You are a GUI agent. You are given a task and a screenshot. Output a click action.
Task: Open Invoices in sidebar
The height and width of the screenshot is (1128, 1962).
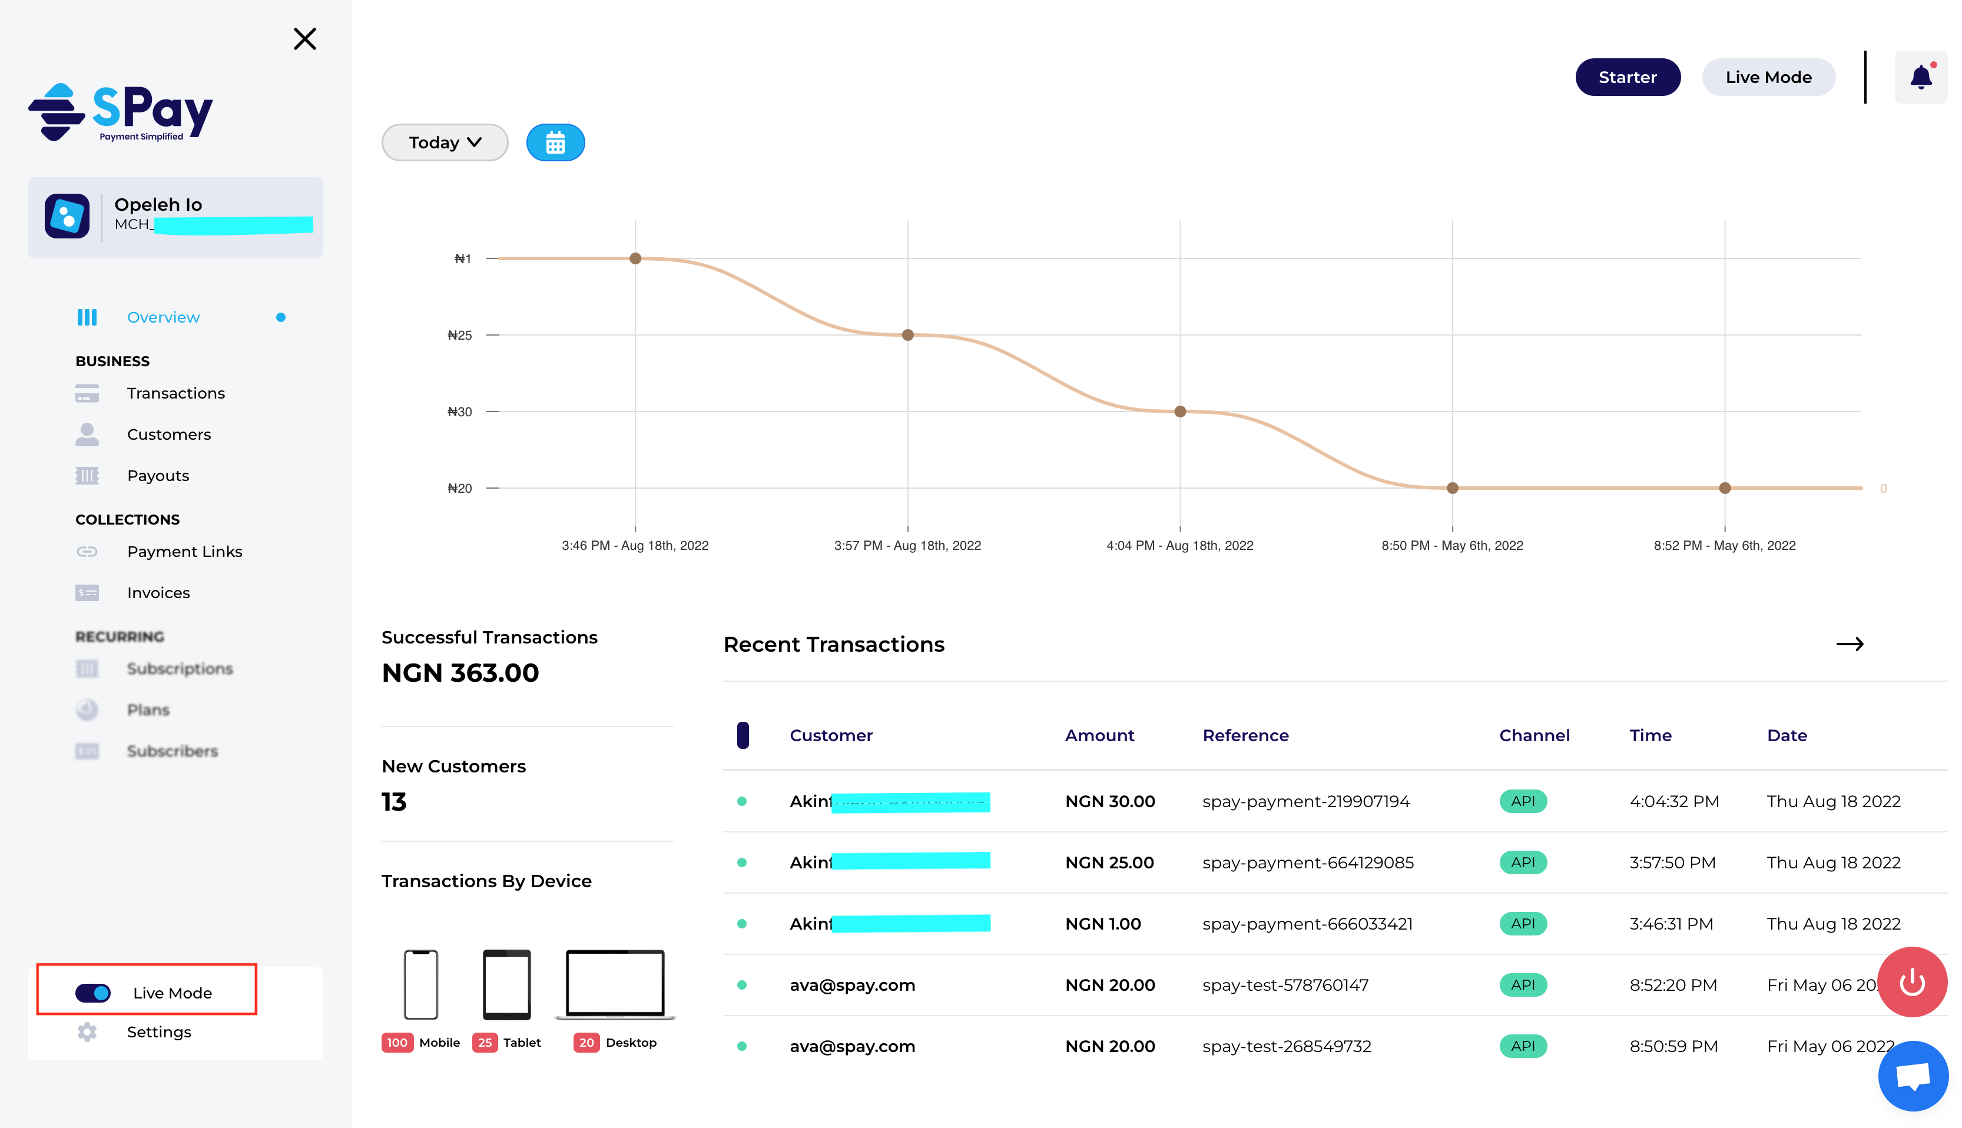(158, 593)
